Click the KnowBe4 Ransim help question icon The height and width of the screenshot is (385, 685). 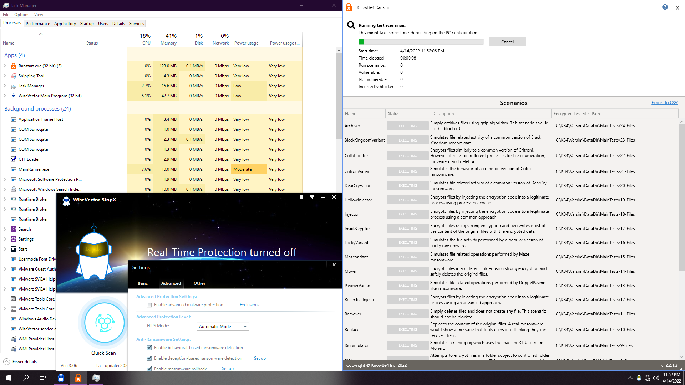tap(665, 7)
